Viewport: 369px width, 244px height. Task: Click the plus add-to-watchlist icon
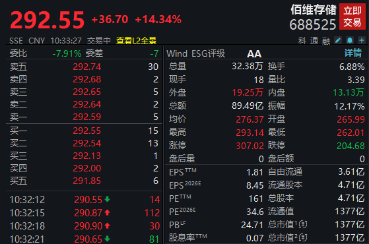[x=362, y=40]
